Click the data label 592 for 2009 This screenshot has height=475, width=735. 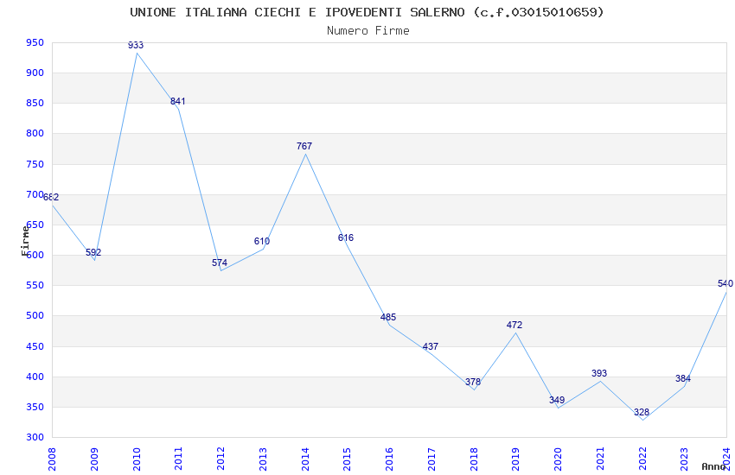coord(93,252)
